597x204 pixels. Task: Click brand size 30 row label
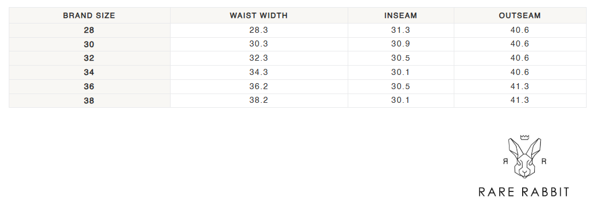tap(89, 44)
